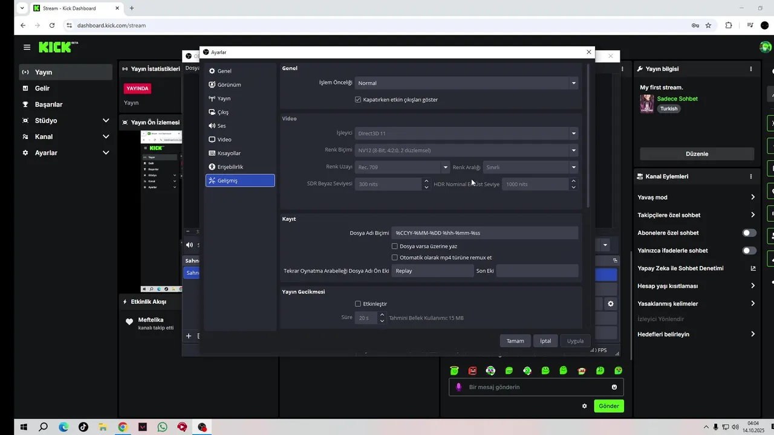Image resolution: width=774 pixels, height=435 pixels.
Task: Increase the HDR Nominal Üst Seviye value
Action: pyautogui.click(x=573, y=181)
